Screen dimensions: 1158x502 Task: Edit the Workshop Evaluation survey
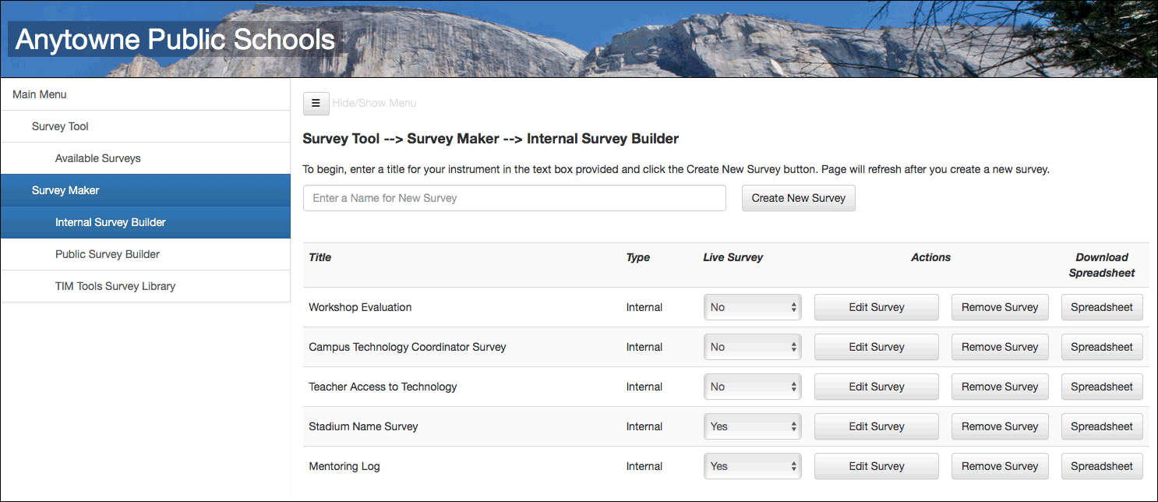pyautogui.click(x=877, y=307)
